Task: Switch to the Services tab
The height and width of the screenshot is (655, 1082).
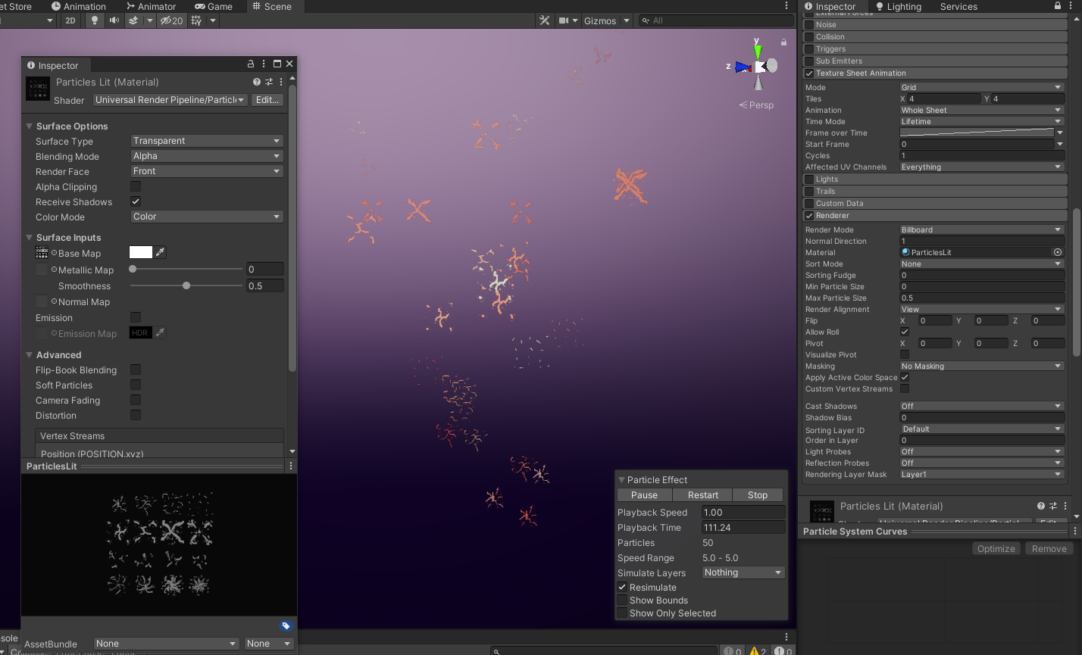Action: [958, 6]
